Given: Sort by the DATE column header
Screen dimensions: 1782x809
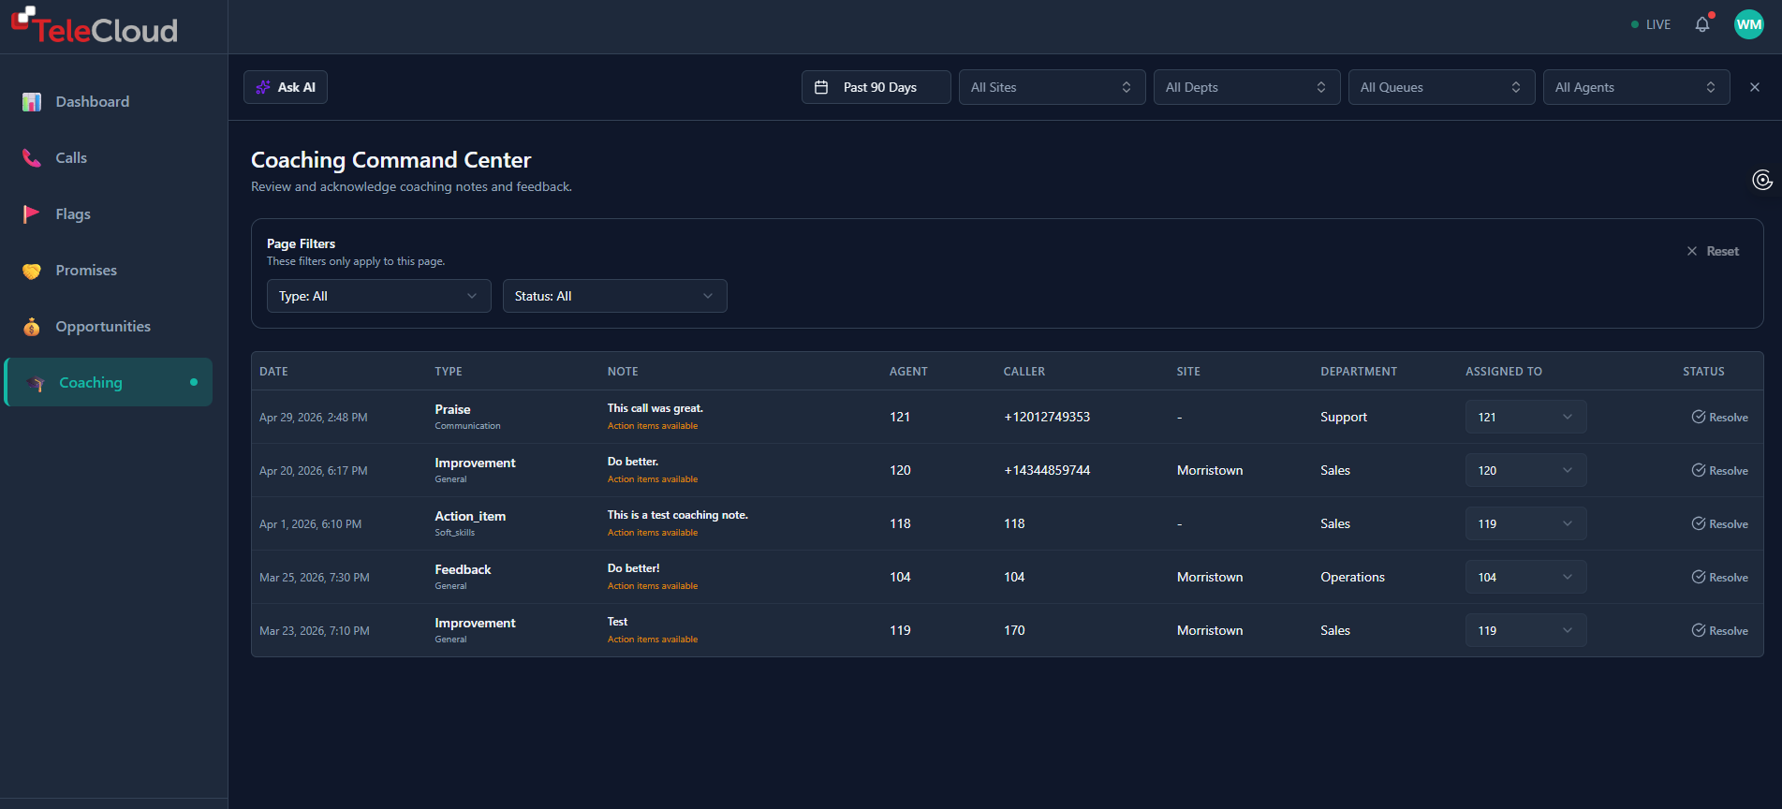Looking at the screenshot, I should [273, 372].
